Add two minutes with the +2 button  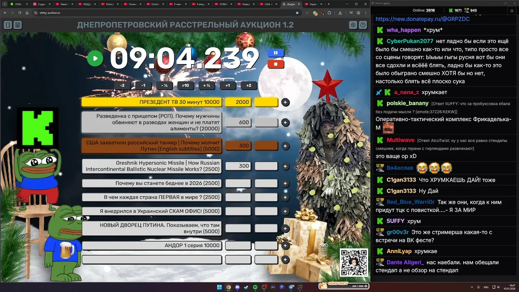pyautogui.click(x=249, y=86)
